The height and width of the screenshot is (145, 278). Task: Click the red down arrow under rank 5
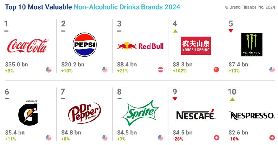231,31
